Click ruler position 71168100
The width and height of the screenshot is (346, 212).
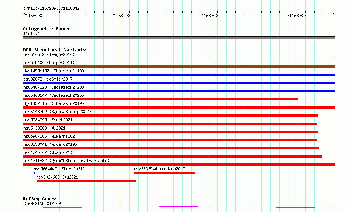point(121,16)
